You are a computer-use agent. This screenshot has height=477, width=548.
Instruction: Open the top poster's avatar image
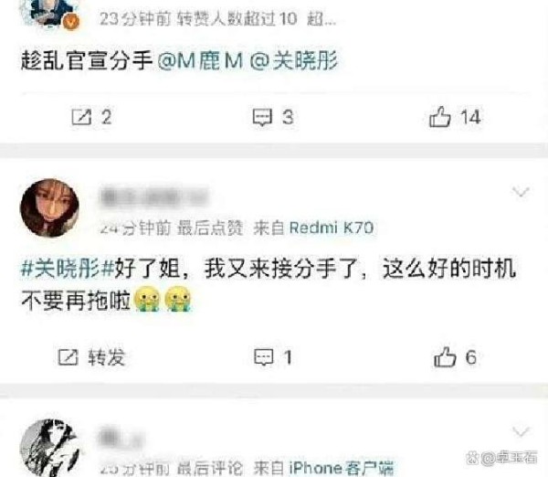click(52, 13)
